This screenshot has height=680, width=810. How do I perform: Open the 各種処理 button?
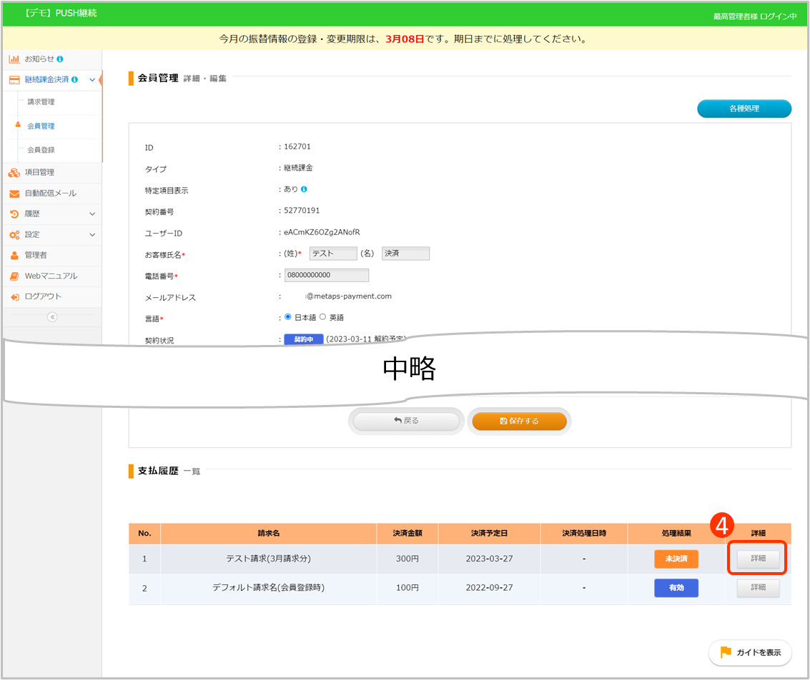pos(744,109)
